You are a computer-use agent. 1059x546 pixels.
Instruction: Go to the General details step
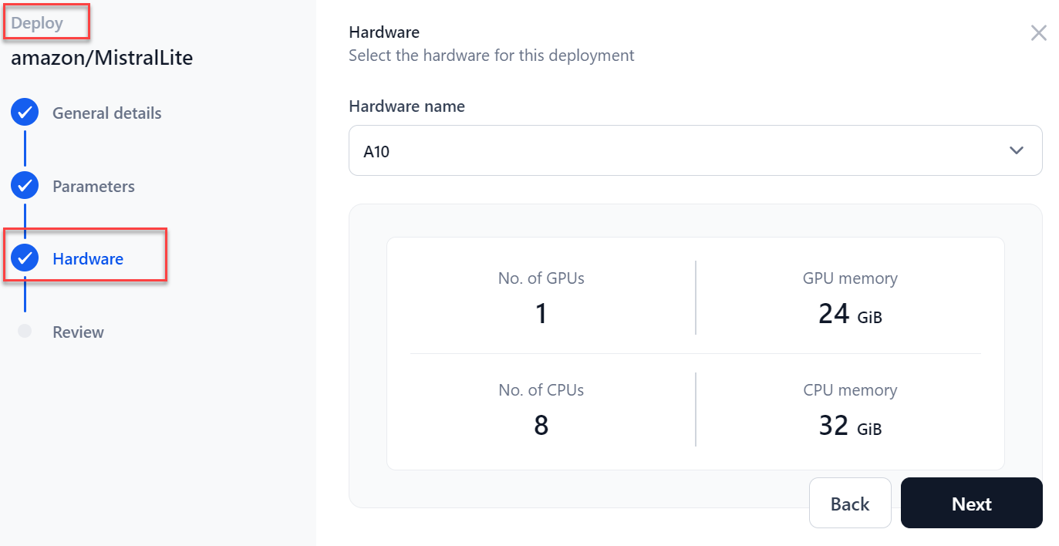tap(106, 113)
